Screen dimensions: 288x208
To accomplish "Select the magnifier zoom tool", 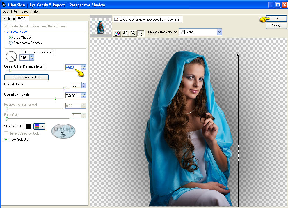I will [133, 34].
